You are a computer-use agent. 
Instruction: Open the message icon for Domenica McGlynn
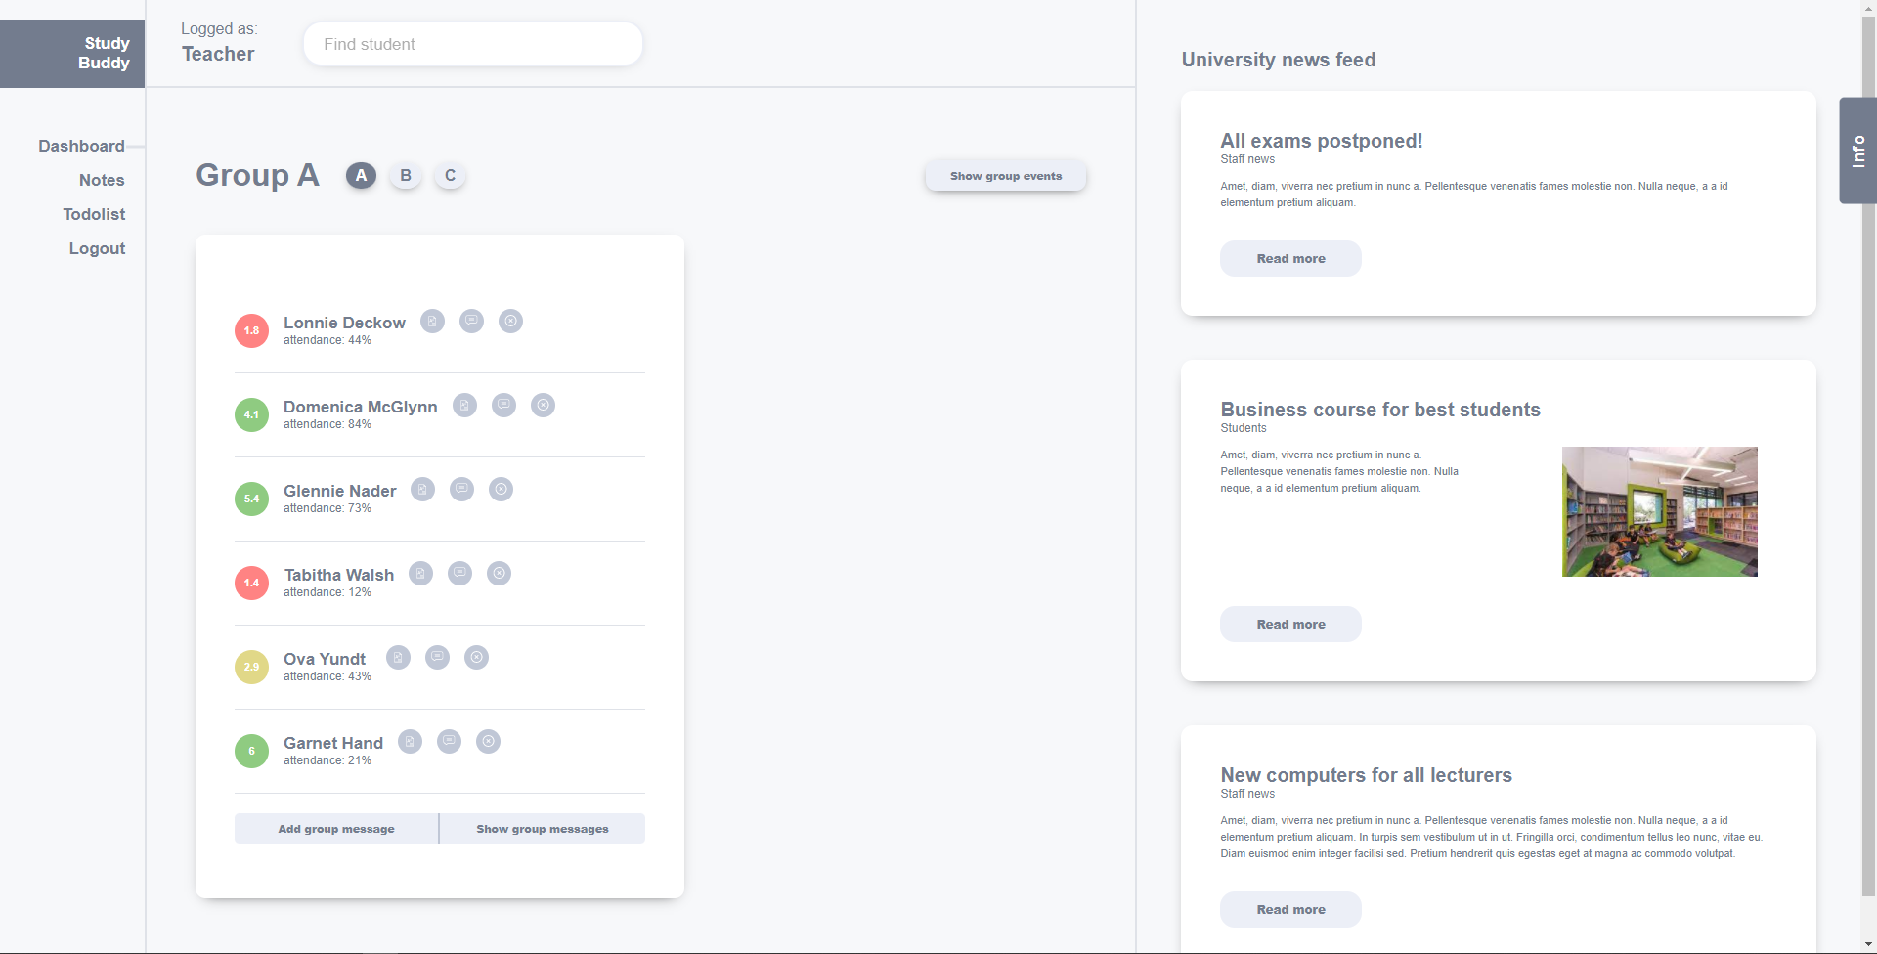pos(503,406)
